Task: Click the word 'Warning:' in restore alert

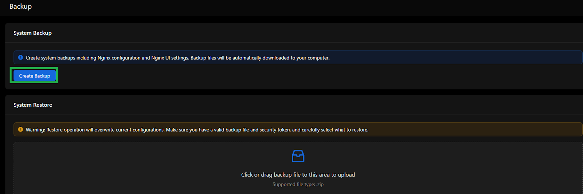Action: tap(35, 130)
